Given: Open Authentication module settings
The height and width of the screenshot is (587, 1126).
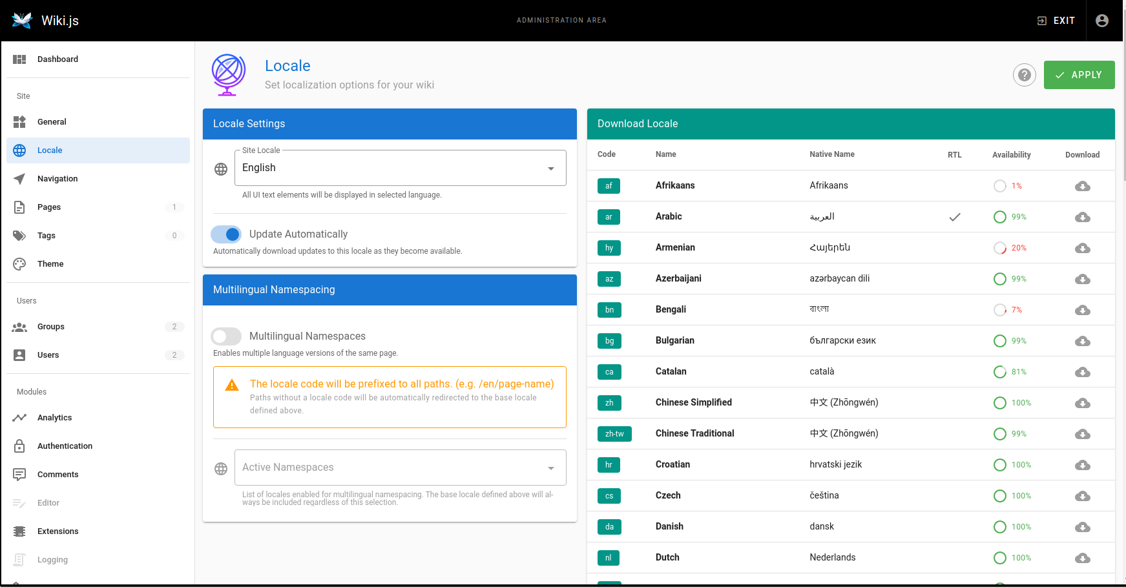Looking at the screenshot, I should pos(65,446).
